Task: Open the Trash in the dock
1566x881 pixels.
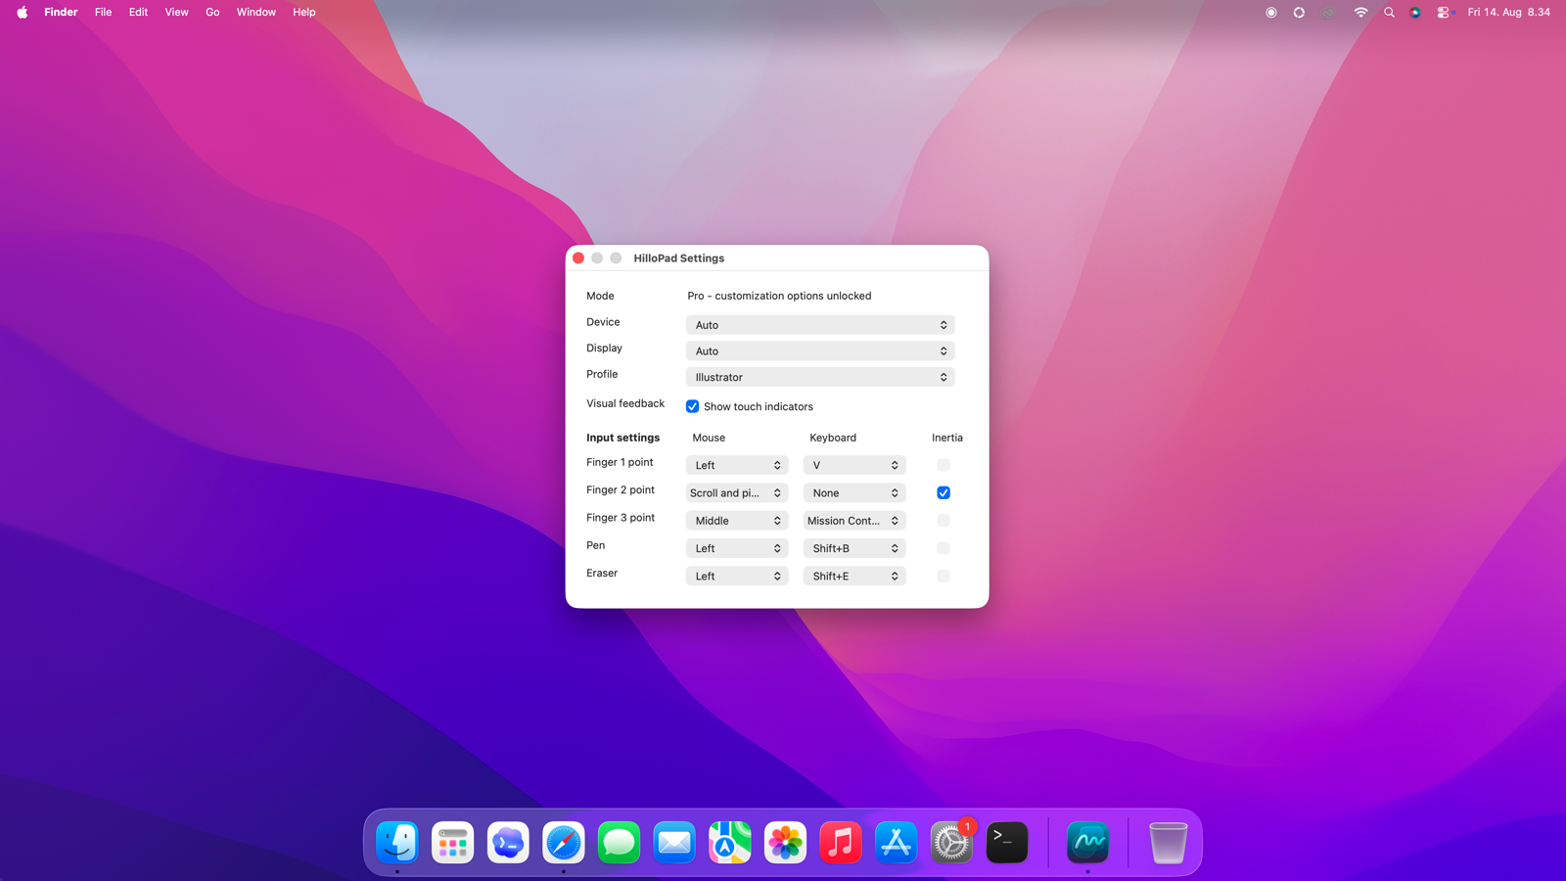Action: tap(1168, 843)
